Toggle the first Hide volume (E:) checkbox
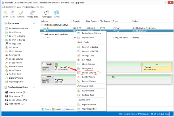174x117 pixels. pos(7,96)
